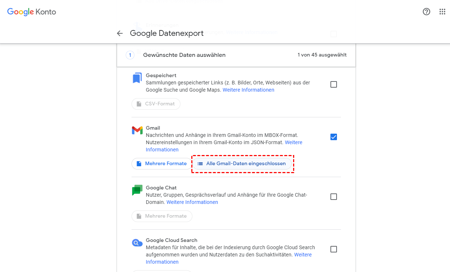Viewport: 450px width, 272px height.
Task: Open Mehrere Formate for Gmail
Action: tap(161, 163)
